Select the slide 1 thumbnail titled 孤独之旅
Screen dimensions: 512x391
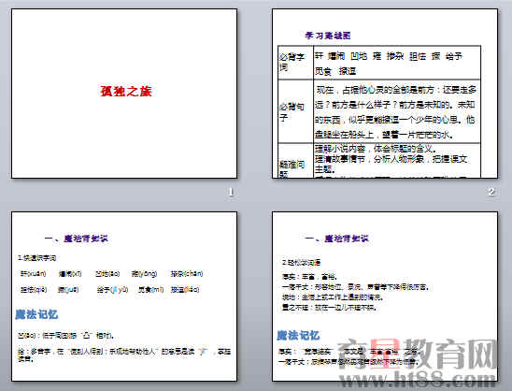124,94
